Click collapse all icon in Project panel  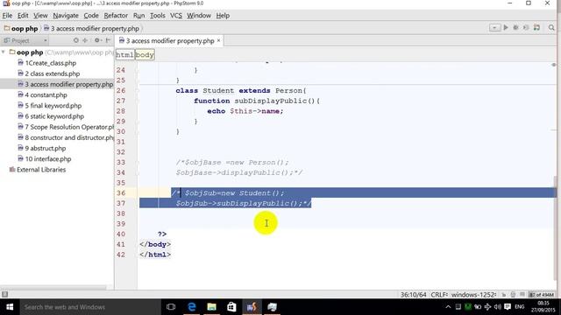85,40
